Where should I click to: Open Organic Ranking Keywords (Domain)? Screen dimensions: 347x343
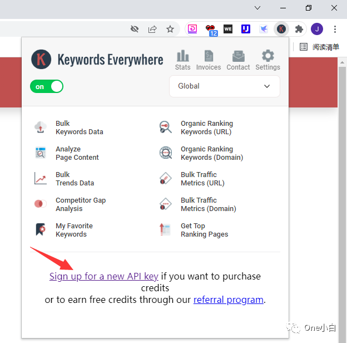[212, 153]
